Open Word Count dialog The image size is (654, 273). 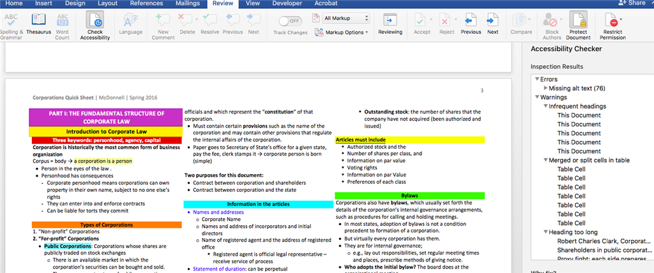point(62,26)
